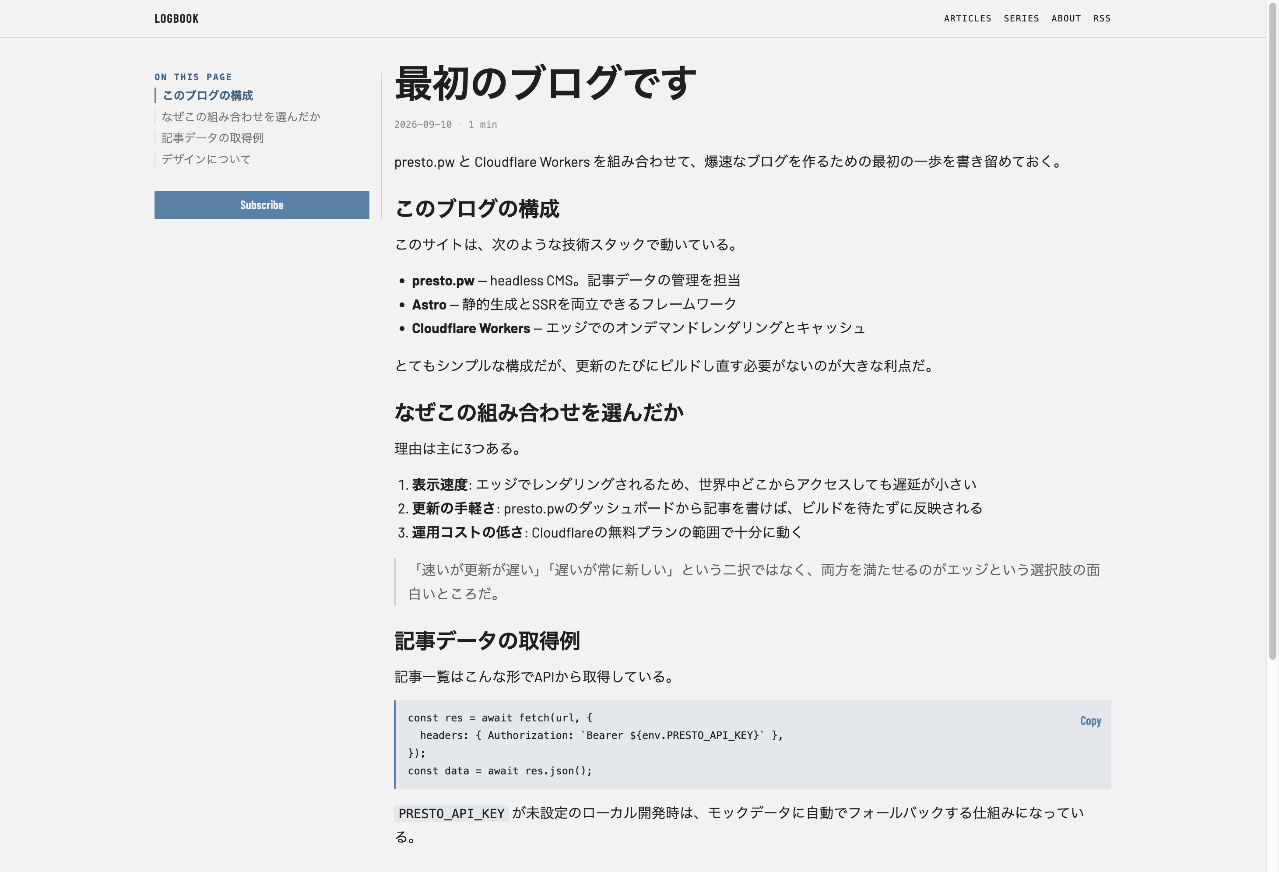This screenshot has height=872, width=1279.
Task: Jump to デザインについて in the sidebar contents list
Action: click(x=206, y=159)
